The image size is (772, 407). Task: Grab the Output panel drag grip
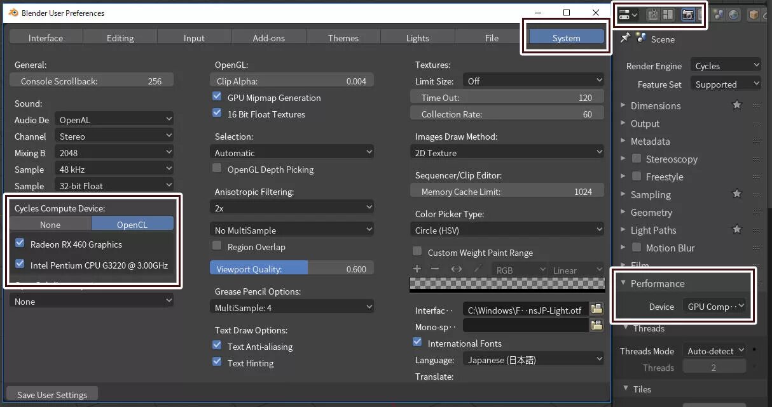(755, 124)
